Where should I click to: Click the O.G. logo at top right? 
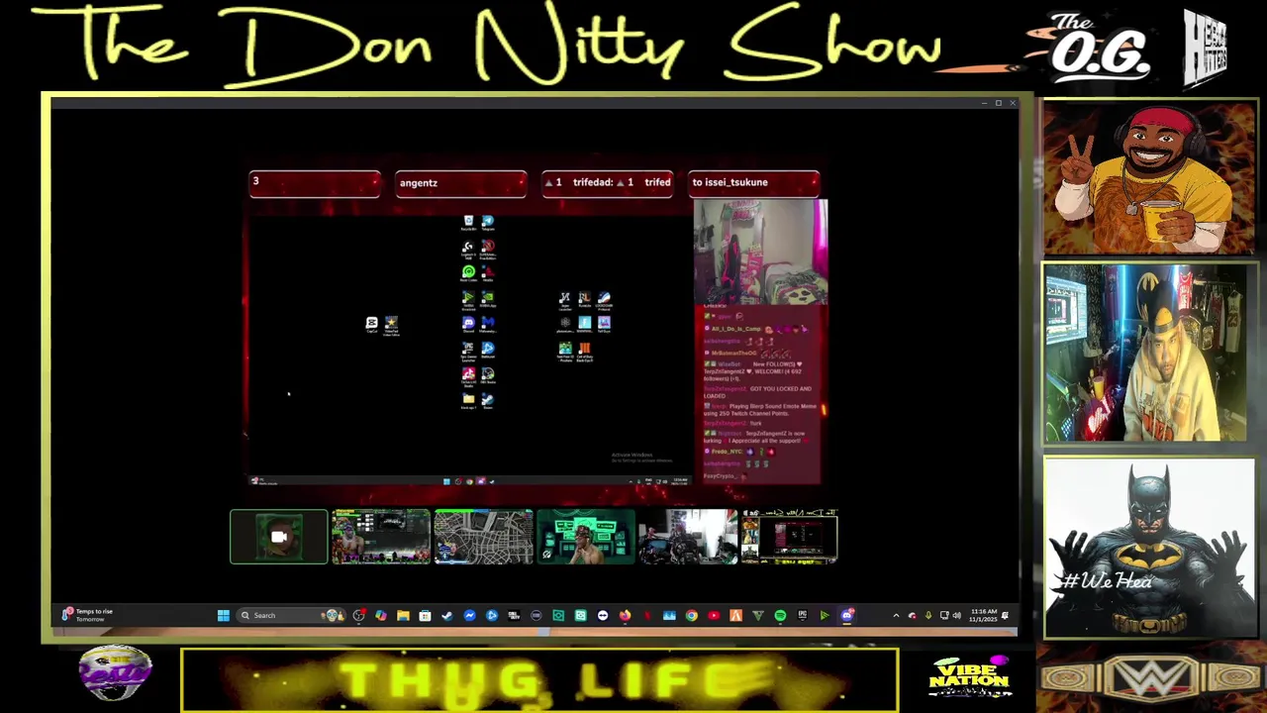tap(1100, 48)
